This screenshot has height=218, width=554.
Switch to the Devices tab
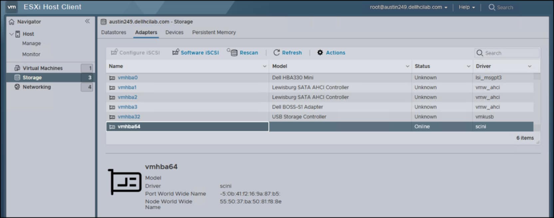[174, 32]
